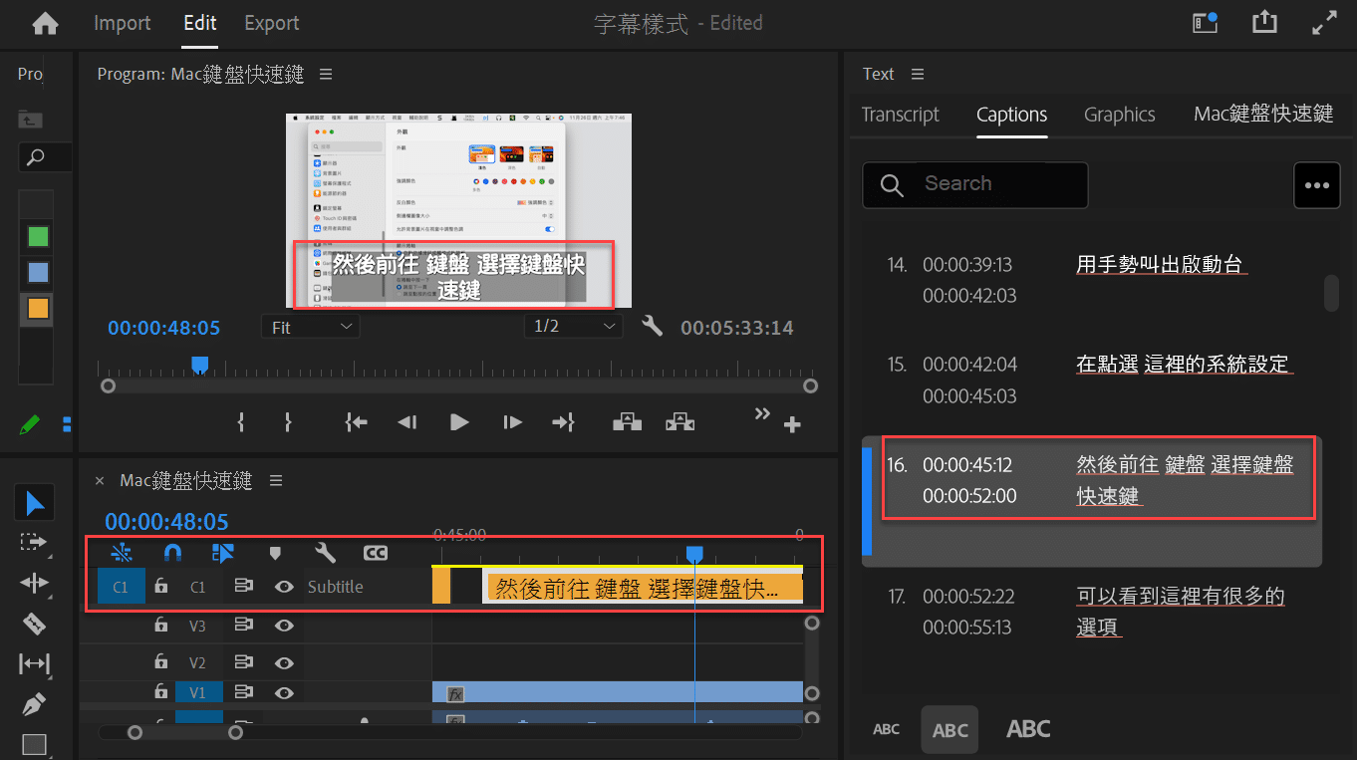The height and width of the screenshot is (760, 1357).
Task: Open the Text panel hamburger menu
Action: [918, 74]
